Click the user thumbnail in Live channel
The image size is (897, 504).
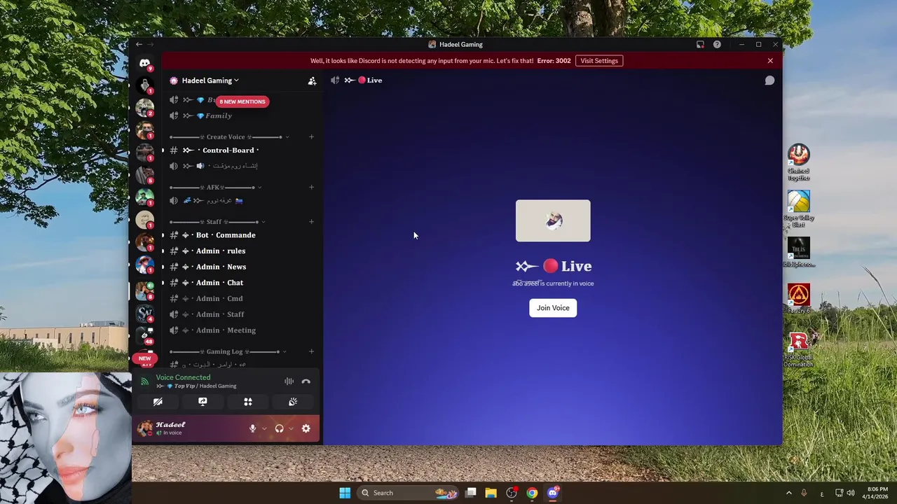pos(553,220)
